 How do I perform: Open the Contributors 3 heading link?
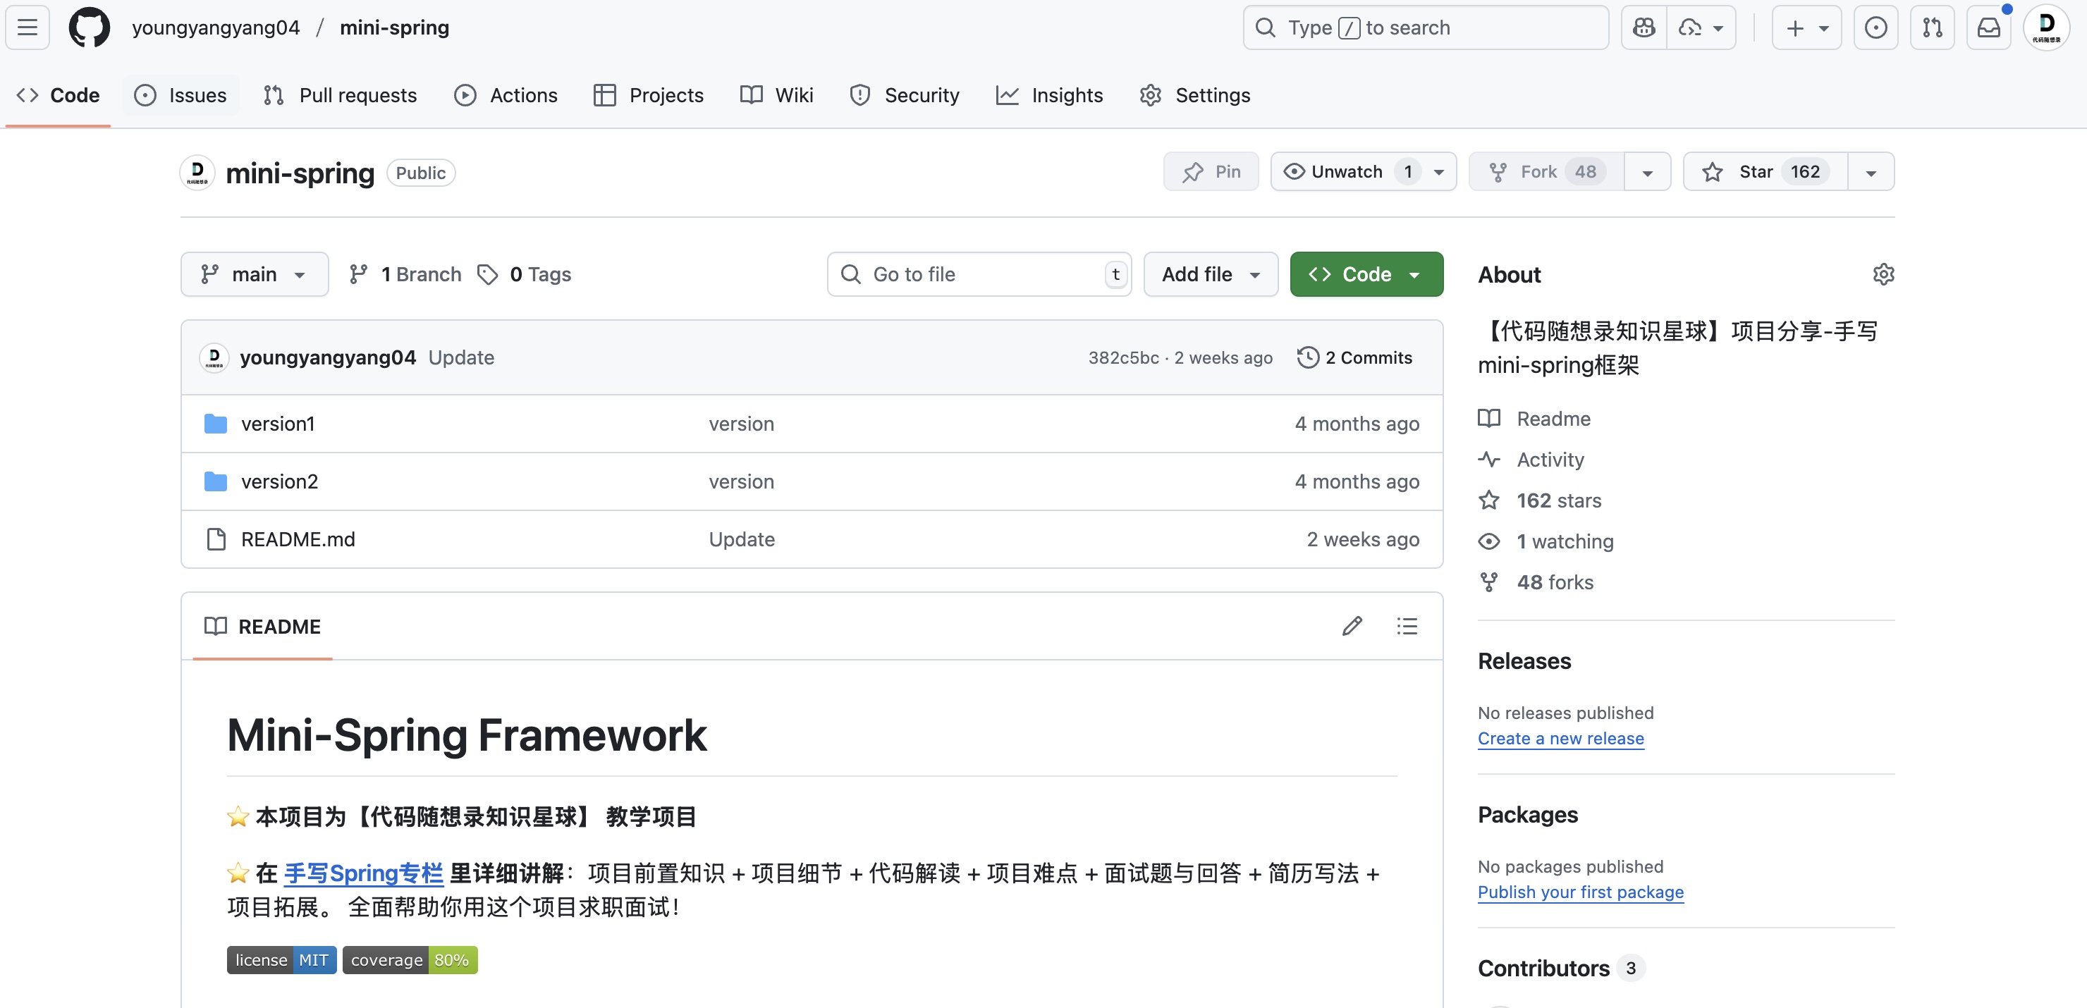pyautogui.click(x=1560, y=968)
